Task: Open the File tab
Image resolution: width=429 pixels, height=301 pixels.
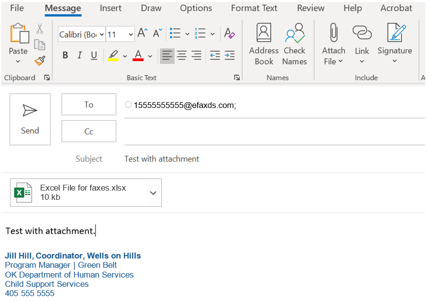Action: pos(17,8)
